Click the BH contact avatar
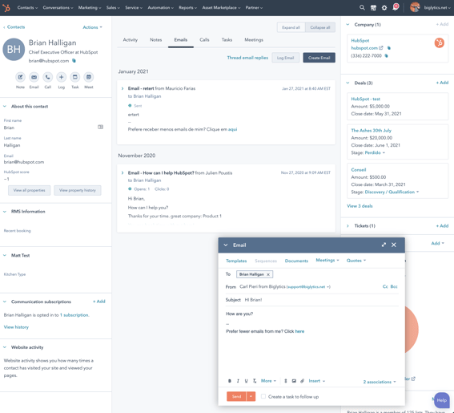Image resolution: width=454 pixels, height=413 pixels. click(x=14, y=49)
